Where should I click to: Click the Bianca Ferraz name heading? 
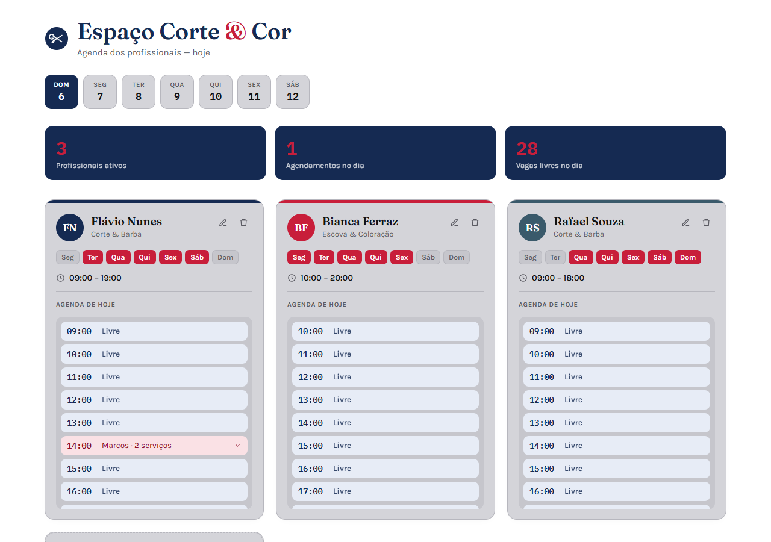click(360, 222)
